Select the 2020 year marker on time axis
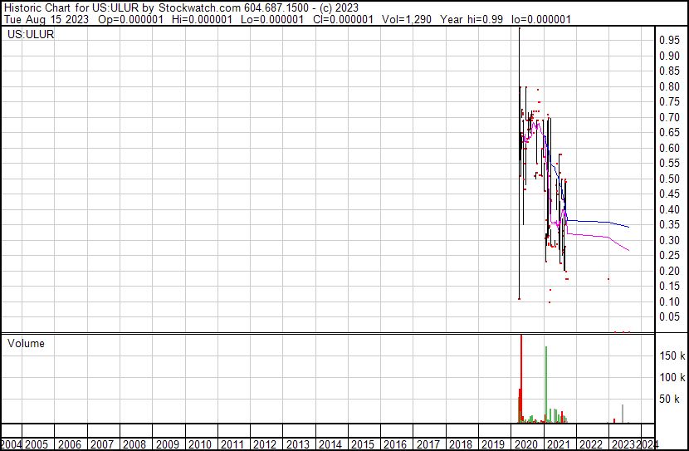The width and height of the screenshot is (689, 451). pyautogui.click(x=525, y=444)
